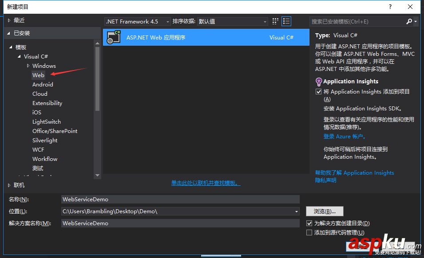Screen dimensions: 424x258
Task: Select the 测试 template category
Action: 38,168
